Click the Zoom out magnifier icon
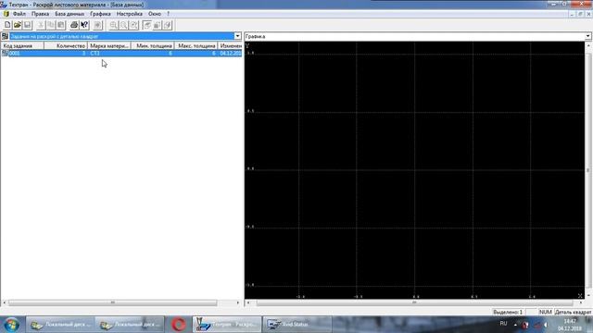 (x=123, y=25)
